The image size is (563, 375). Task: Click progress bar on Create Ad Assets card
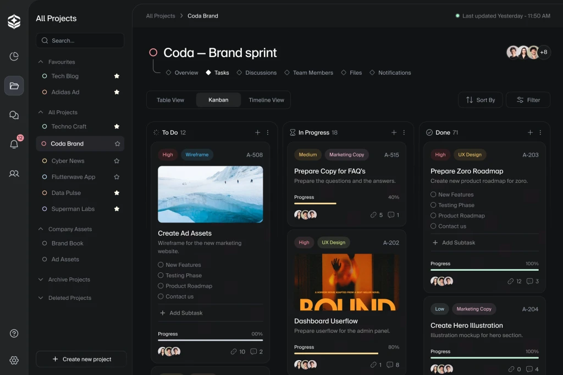tap(211, 340)
